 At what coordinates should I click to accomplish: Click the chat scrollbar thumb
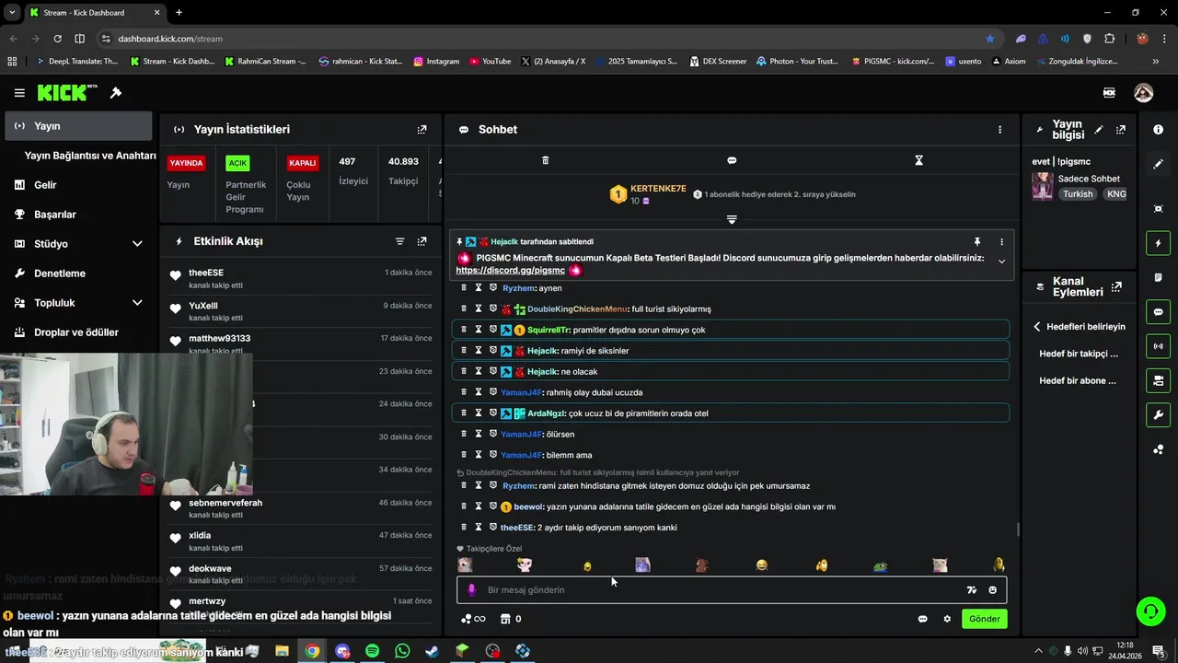1017,529
